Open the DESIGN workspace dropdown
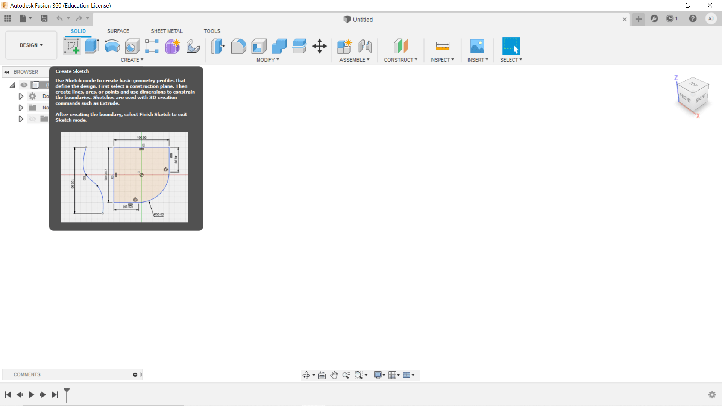The image size is (722, 406). tap(31, 45)
